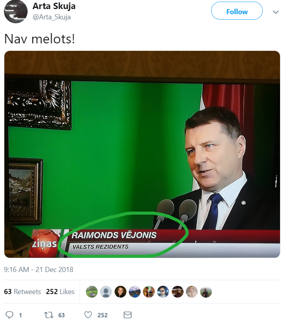View the 63 Retweets list
Viewport: 295px width, 326px height.
22,292
